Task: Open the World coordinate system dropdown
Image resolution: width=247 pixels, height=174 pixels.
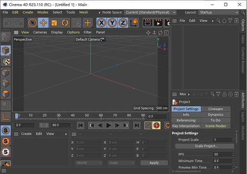Action: tap(89, 163)
